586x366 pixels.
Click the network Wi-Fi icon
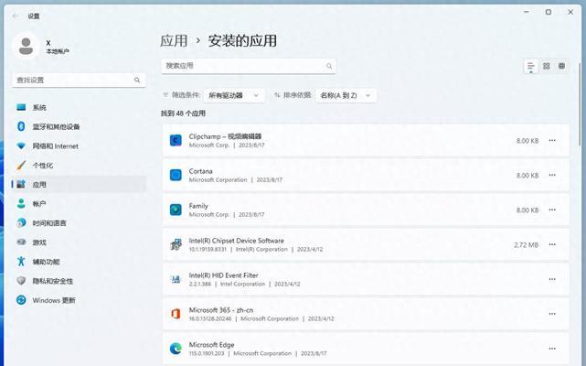coord(21,146)
